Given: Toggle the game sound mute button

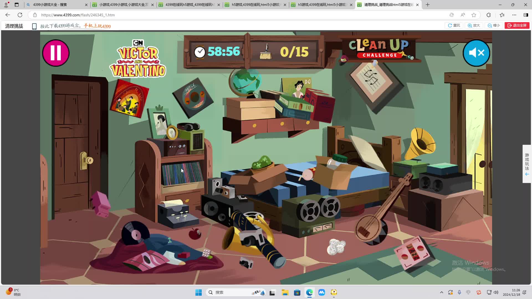Looking at the screenshot, I should pyautogui.click(x=476, y=53).
